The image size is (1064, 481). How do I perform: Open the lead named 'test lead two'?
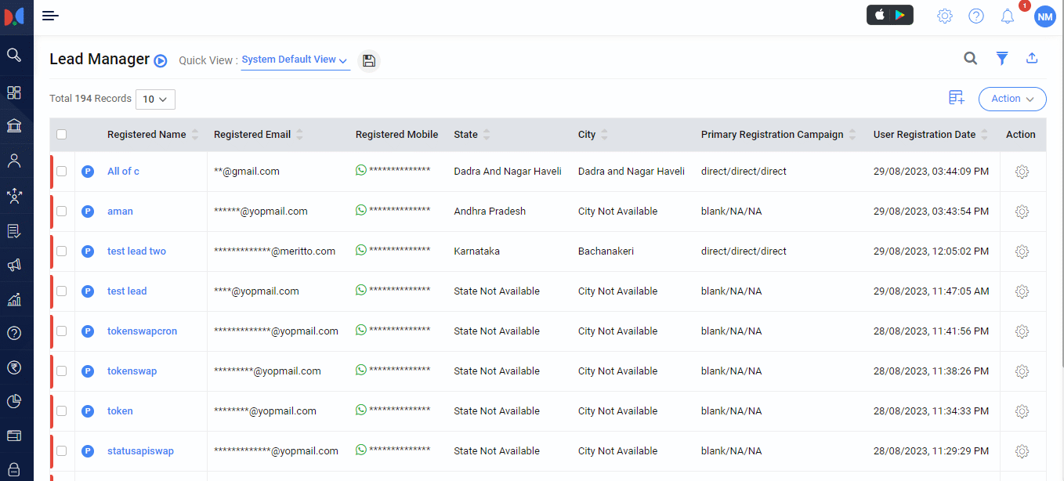136,251
